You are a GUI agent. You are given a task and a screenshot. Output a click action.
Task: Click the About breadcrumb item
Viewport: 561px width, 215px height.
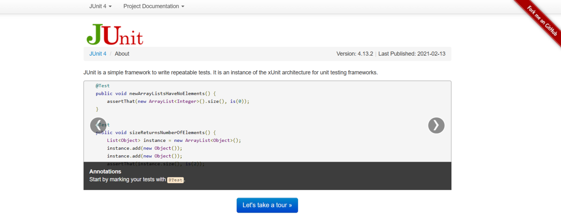(x=122, y=54)
